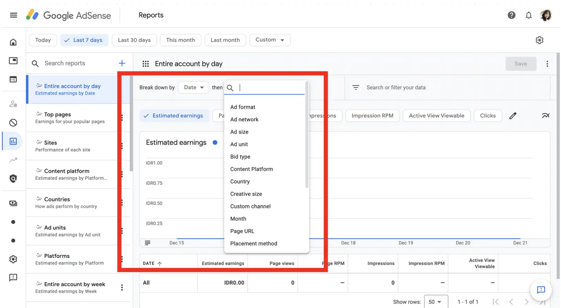Open the Home icon in sidebar
561x308 pixels.
pos(13,42)
